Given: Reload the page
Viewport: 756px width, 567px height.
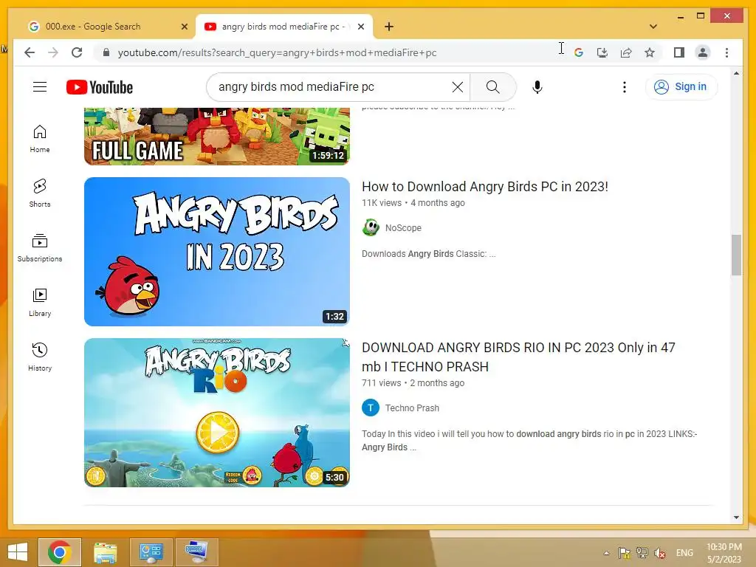Looking at the screenshot, I should (77, 52).
